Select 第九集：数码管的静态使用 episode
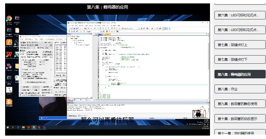The height and width of the screenshot is (139, 266). coord(240,104)
